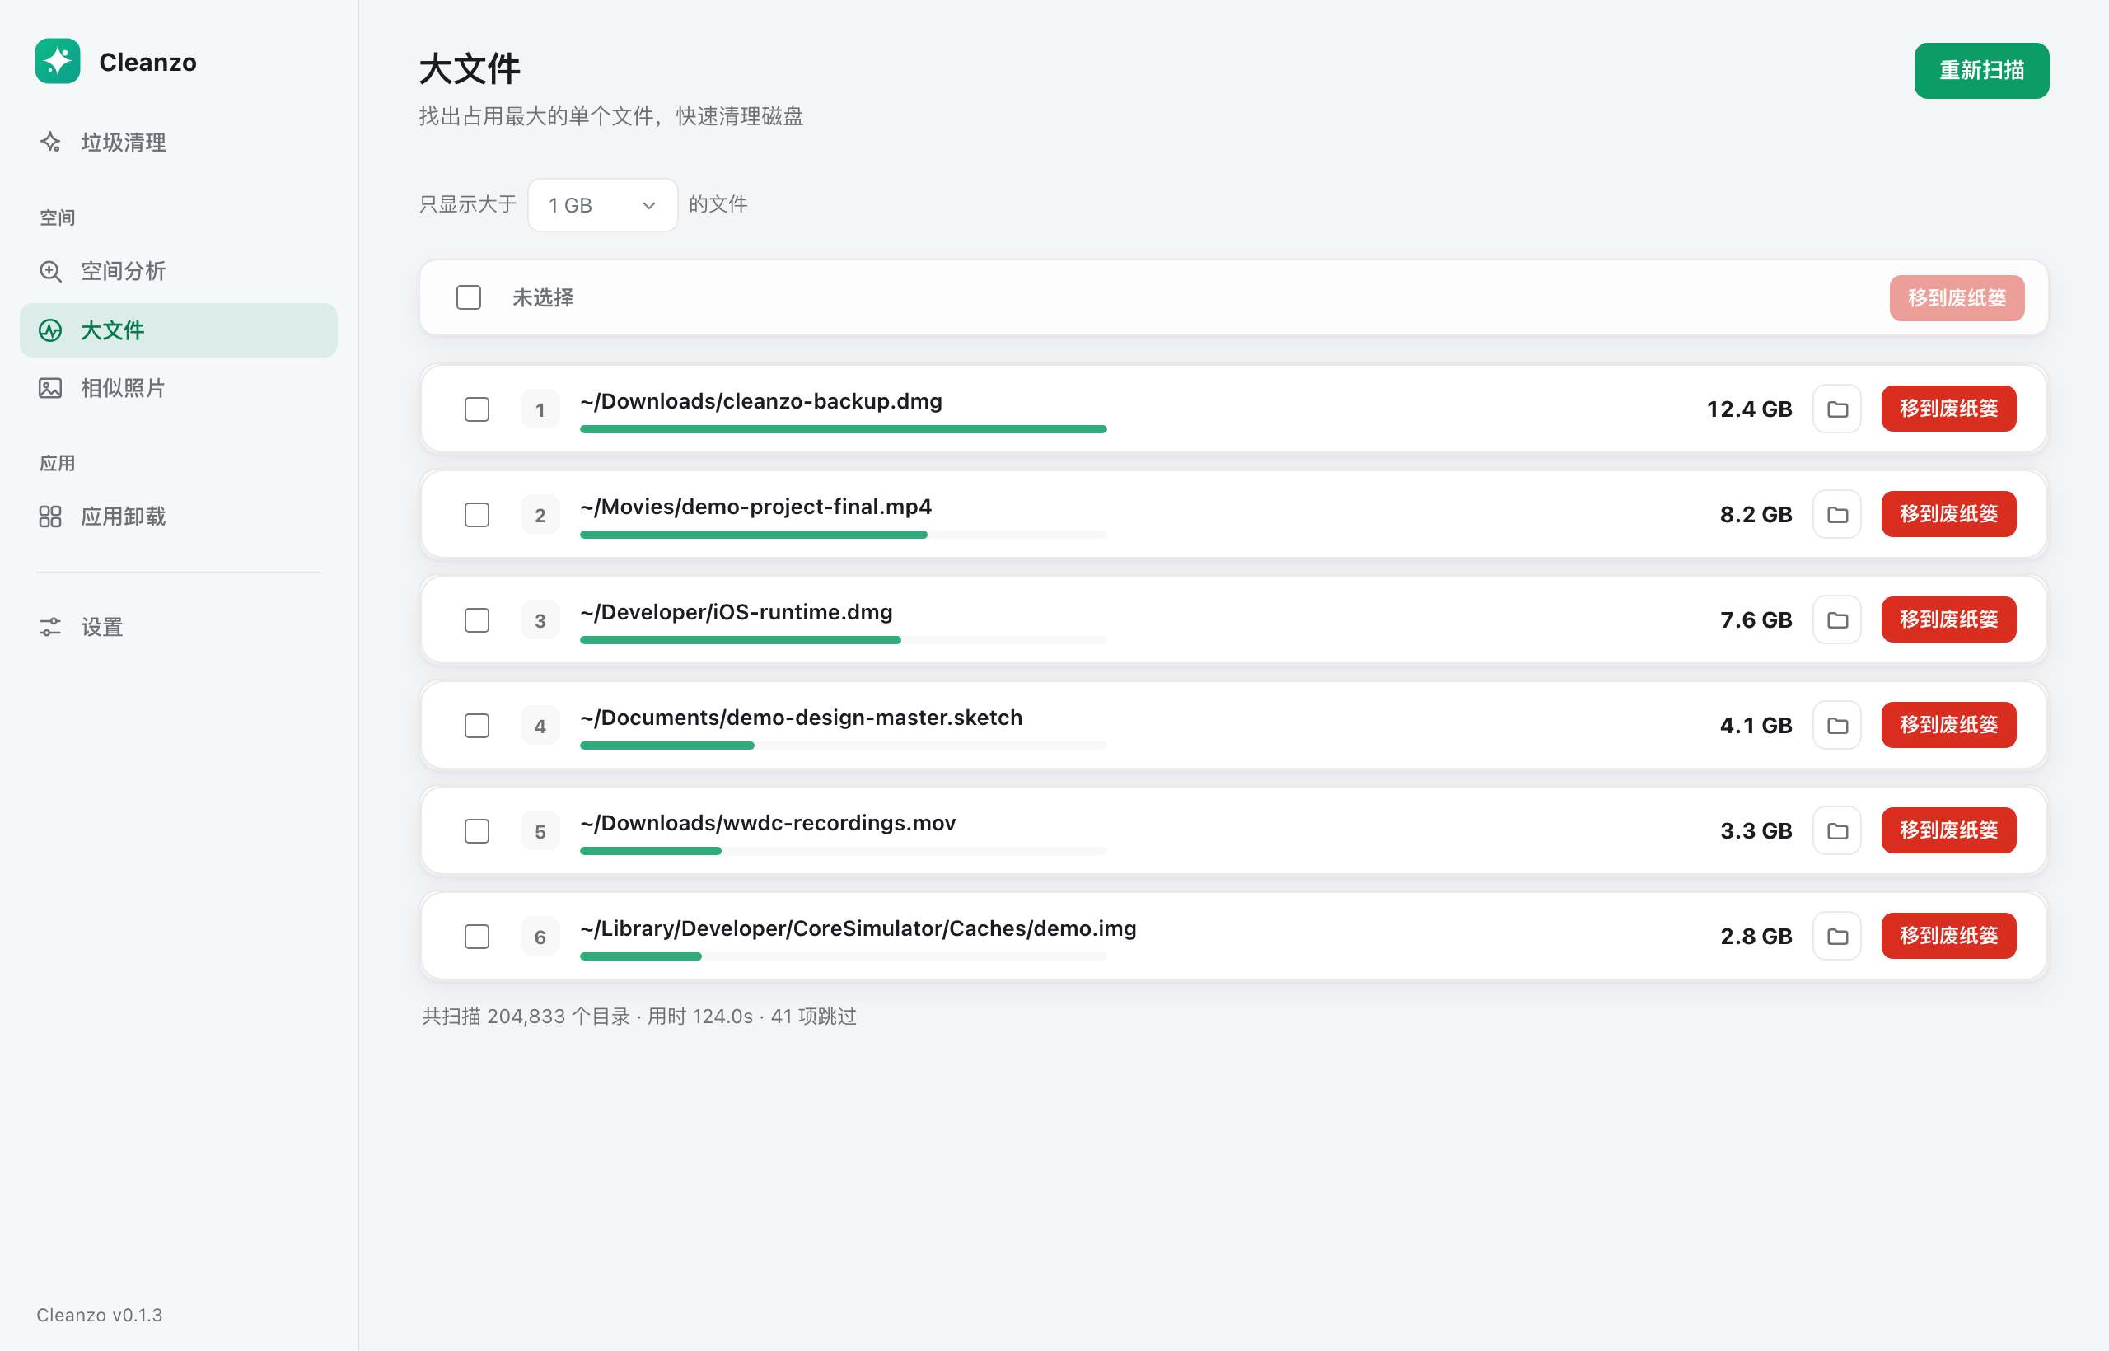Click the 应用卸载 grid icon
This screenshot has height=1351, width=2109.
(x=51, y=517)
